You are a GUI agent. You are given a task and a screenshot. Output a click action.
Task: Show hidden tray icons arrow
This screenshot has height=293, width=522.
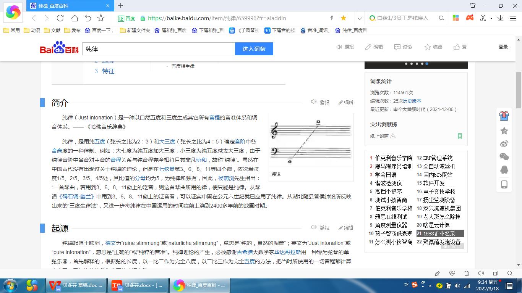click(431, 286)
